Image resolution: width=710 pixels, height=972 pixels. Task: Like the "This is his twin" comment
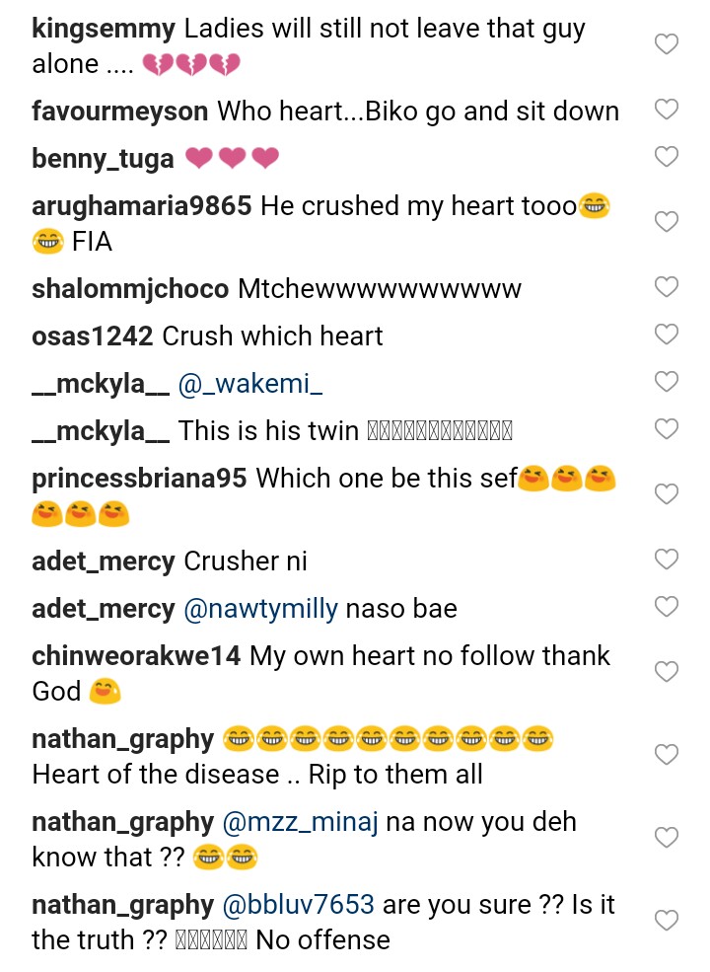click(667, 429)
